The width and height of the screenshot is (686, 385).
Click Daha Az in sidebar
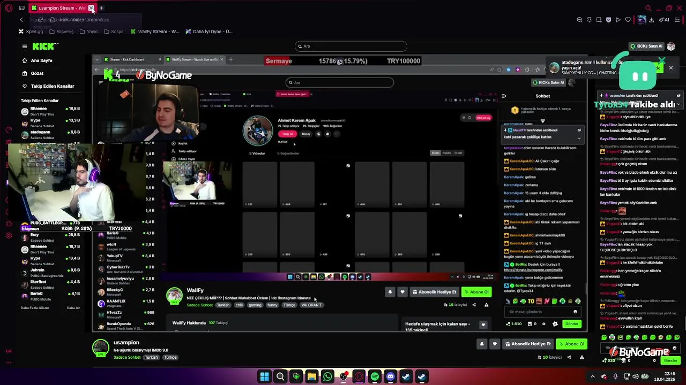[73, 308]
